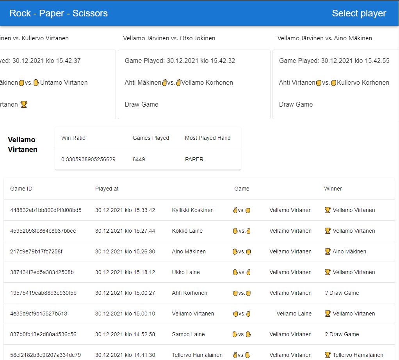The height and width of the screenshot is (360, 399).
Task: Click hand emojis in Kokko Laine row
Action: pos(241,231)
